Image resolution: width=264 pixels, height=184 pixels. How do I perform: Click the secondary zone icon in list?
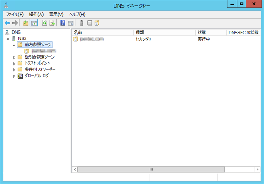tap(76, 39)
